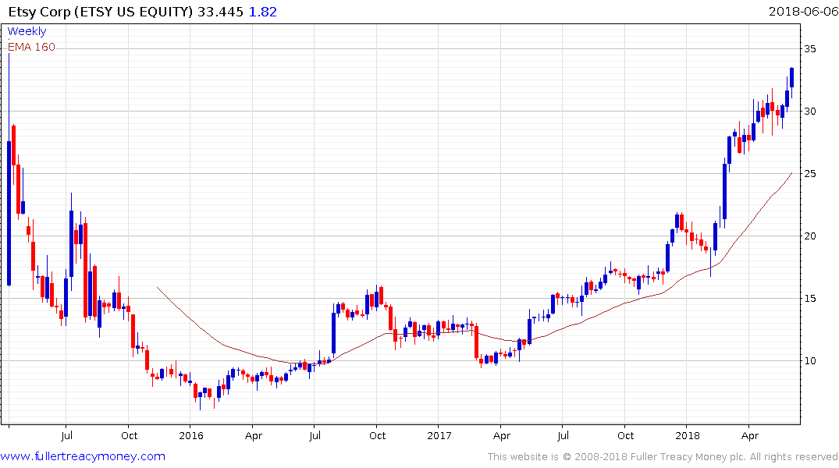Image resolution: width=839 pixels, height=468 pixels.
Task: Select the 2016 label on the time axis
Action: [x=191, y=435]
